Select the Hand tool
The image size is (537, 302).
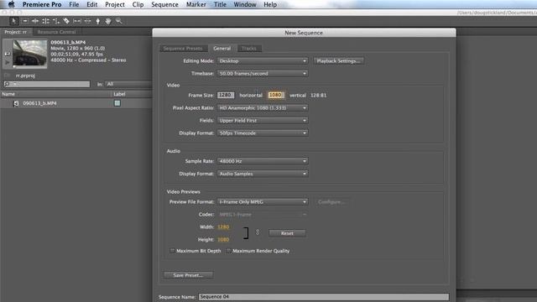tap(108, 21)
